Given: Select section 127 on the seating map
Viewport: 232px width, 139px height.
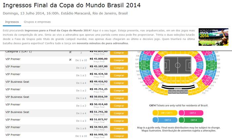Looking at the screenshot, I should point(156,67).
